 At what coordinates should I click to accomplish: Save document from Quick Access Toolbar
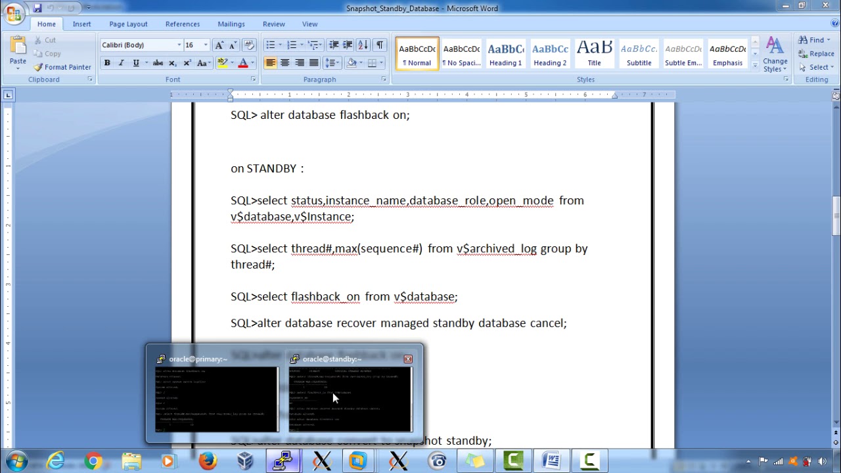37,8
